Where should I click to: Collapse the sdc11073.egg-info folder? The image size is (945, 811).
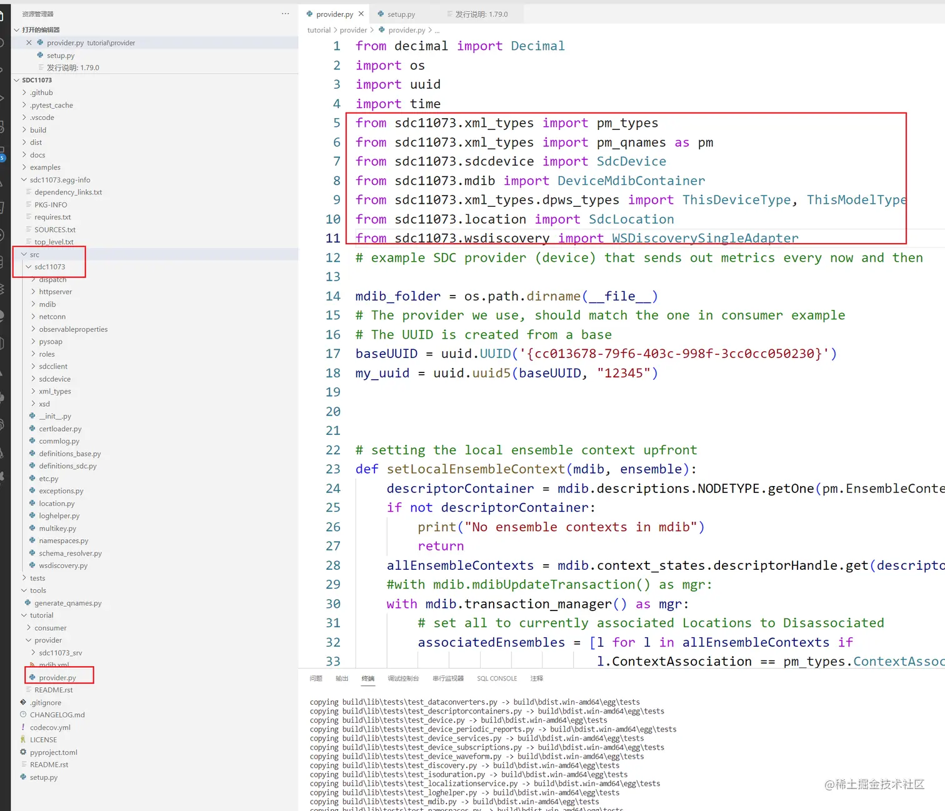[x=24, y=180]
